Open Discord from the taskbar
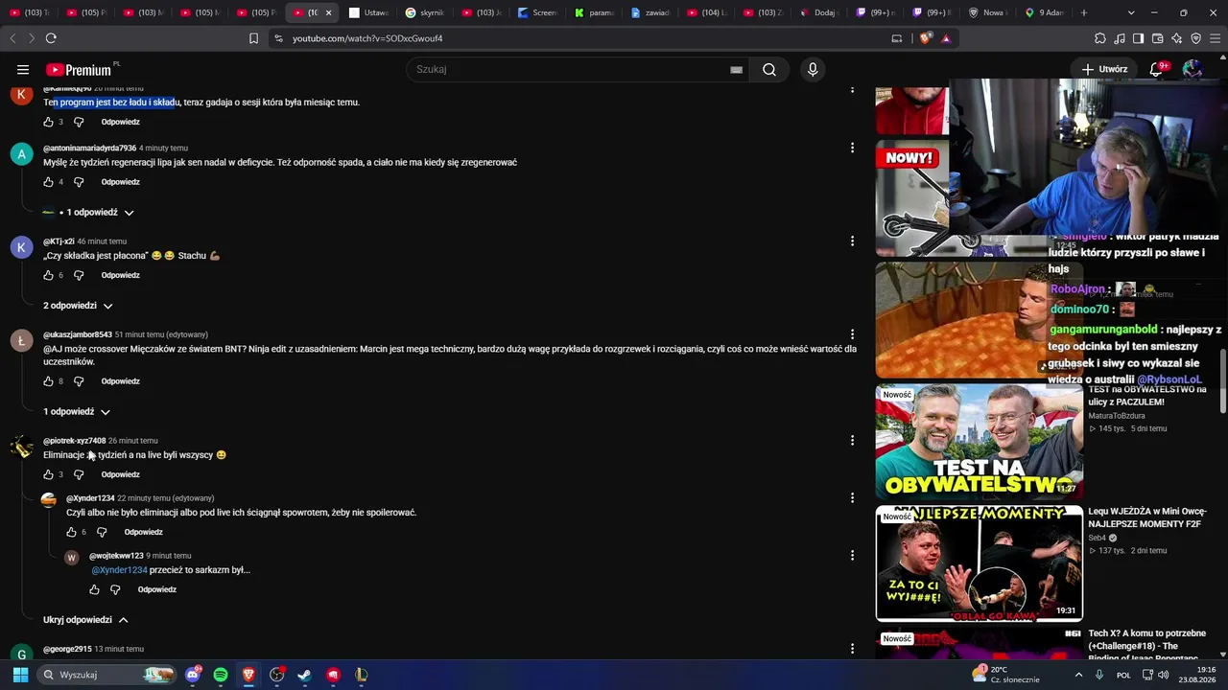The width and height of the screenshot is (1228, 690). click(193, 675)
